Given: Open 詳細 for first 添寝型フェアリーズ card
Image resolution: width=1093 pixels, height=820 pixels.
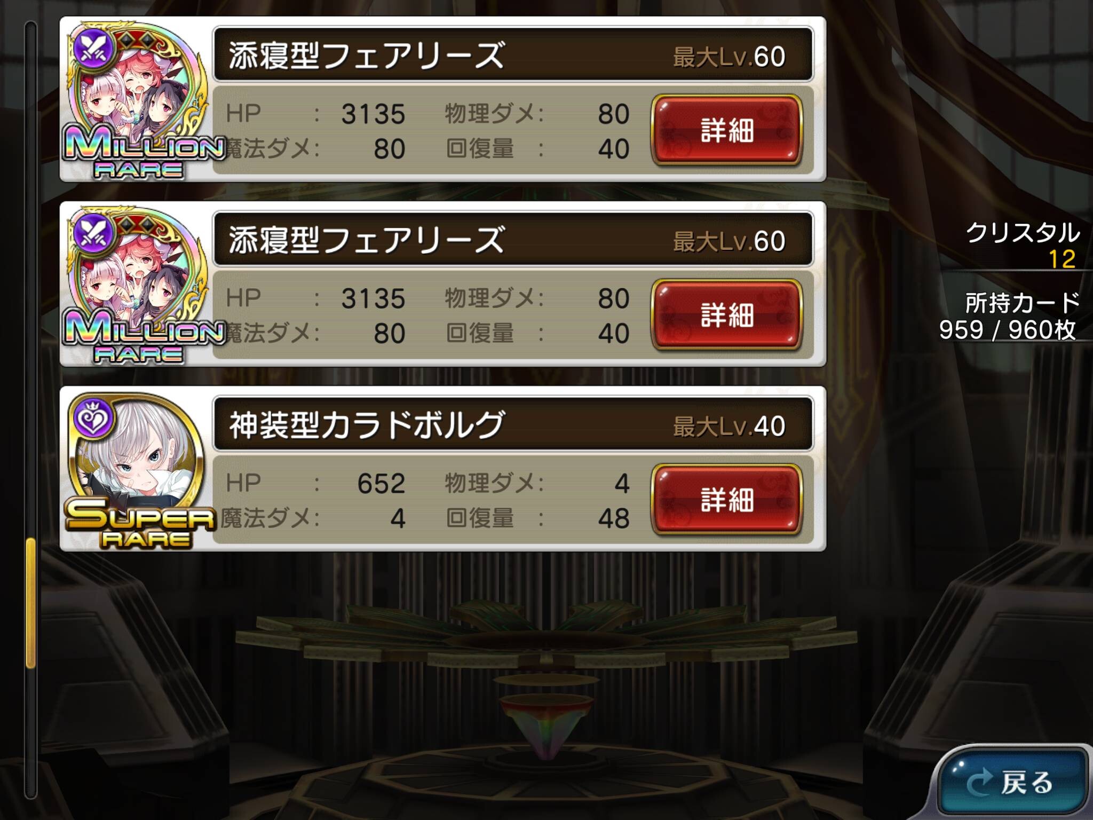Looking at the screenshot, I should 727,130.
